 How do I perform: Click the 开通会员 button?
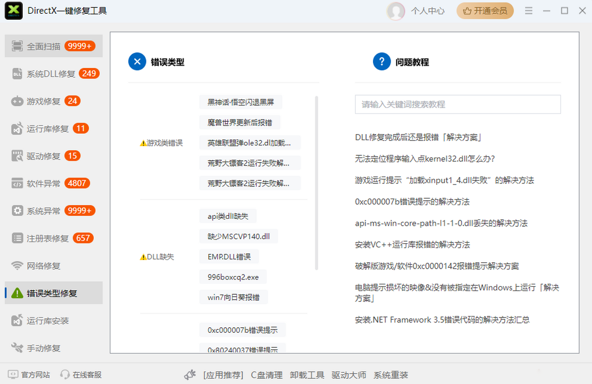pos(485,10)
